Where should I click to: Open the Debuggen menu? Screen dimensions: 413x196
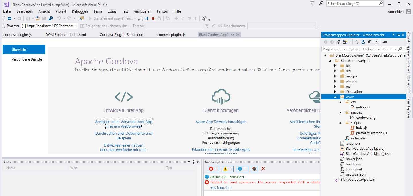tap(80, 11)
